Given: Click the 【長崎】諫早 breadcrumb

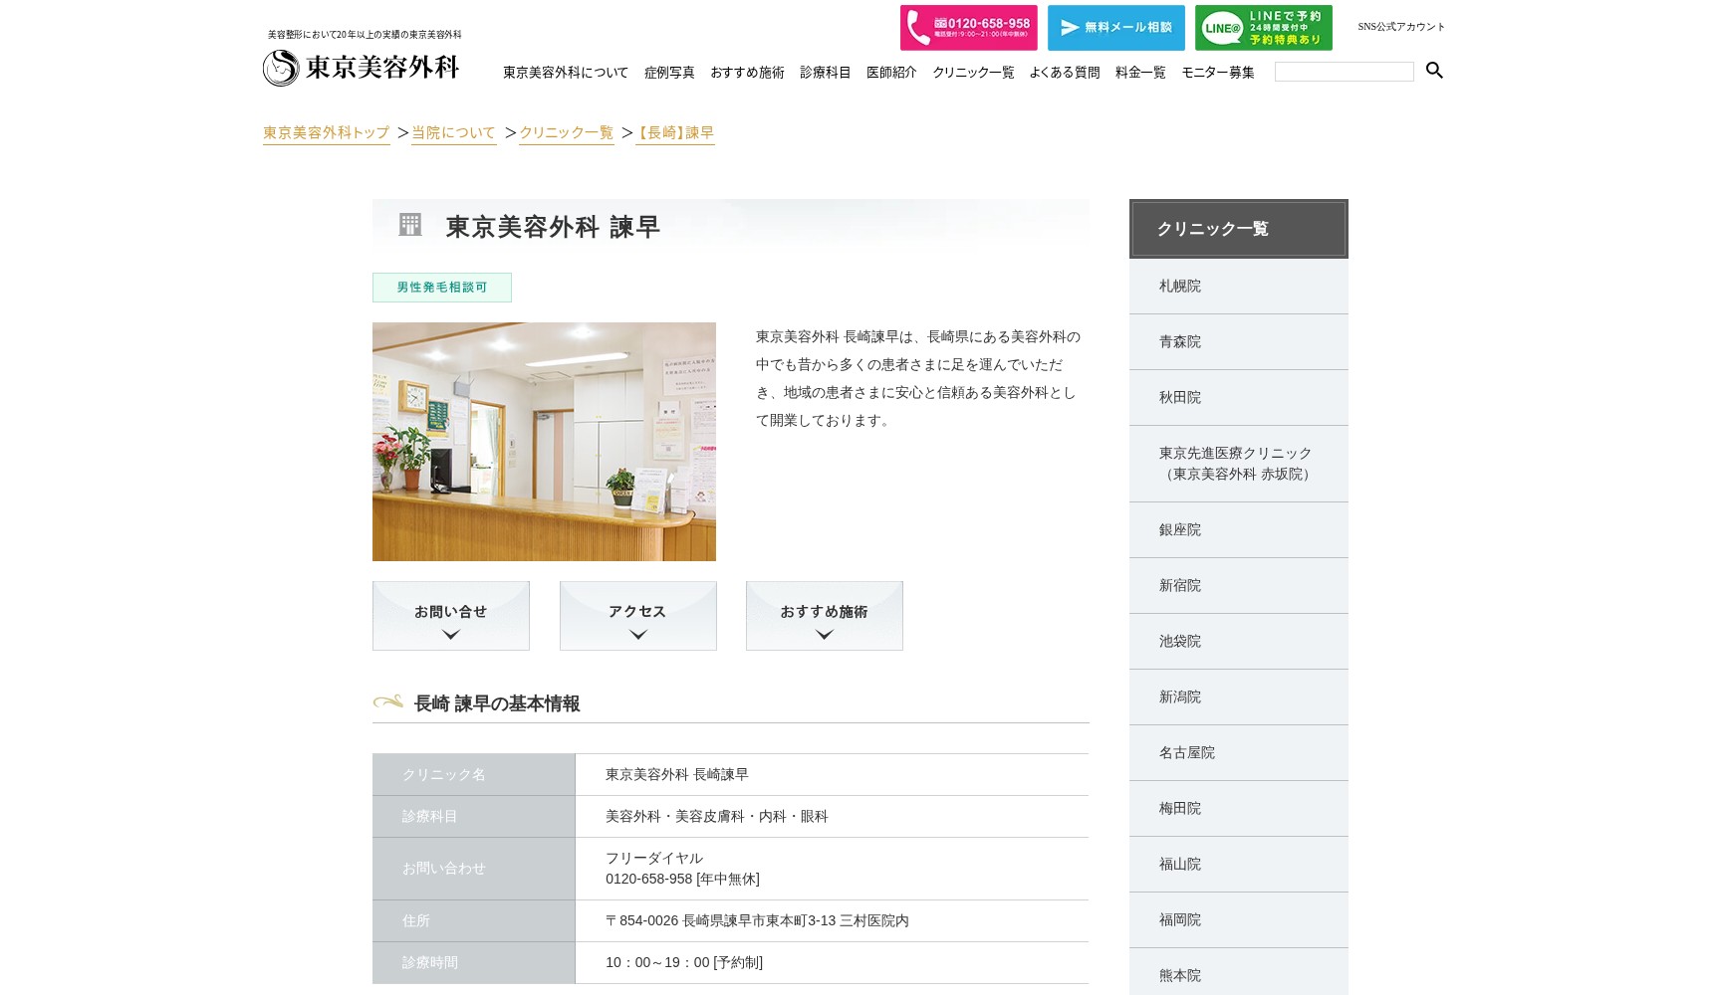Looking at the screenshot, I should tap(674, 133).
